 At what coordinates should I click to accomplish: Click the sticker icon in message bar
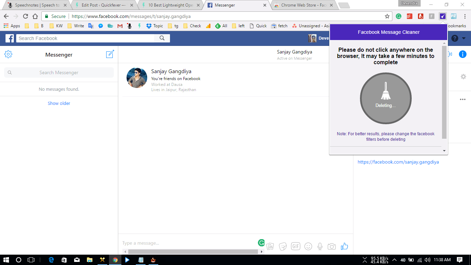pos(283,246)
